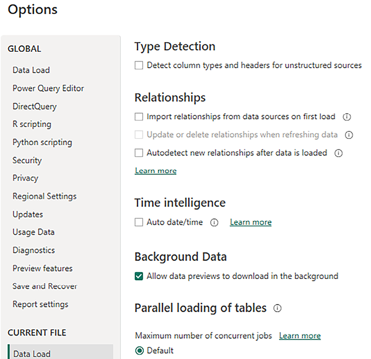Image resolution: width=371 pixels, height=359 pixels.
Task: Click info icon next to Auto date/time
Action: 214,222
